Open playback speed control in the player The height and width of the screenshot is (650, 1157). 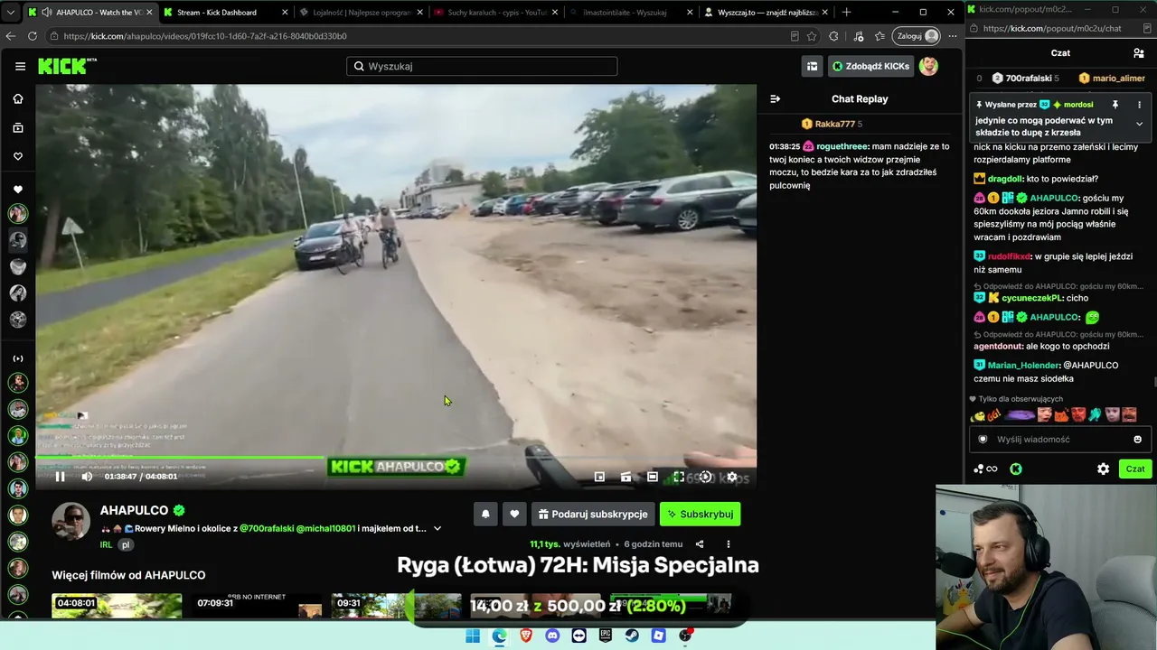coord(706,477)
